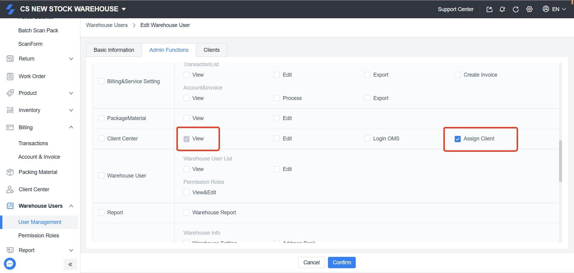This screenshot has width=574, height=273.
Task: Collapse sidebar with double-chevron icon
Action: 70,264
